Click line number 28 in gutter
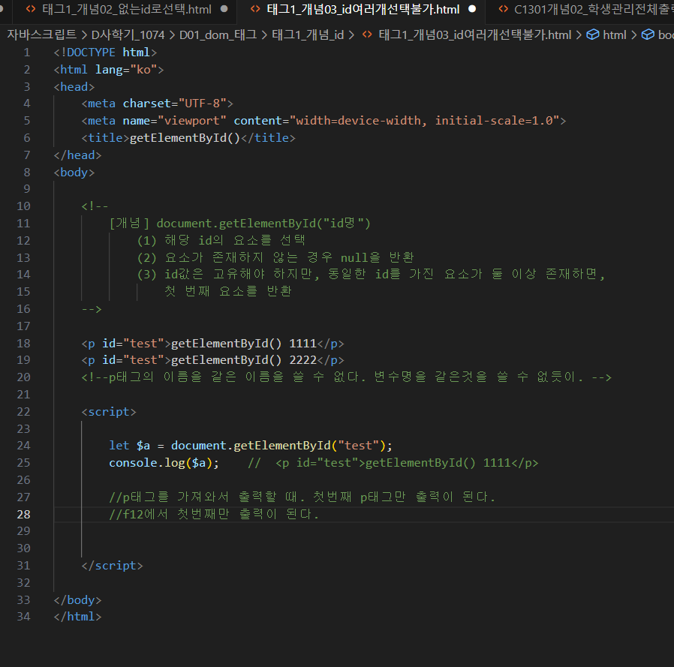 23,514
